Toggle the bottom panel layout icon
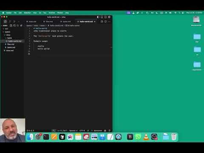The image size is (204, 153). pos(102,17)
